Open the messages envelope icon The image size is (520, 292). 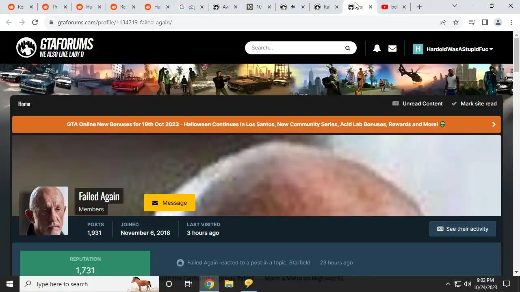(392, 49)
